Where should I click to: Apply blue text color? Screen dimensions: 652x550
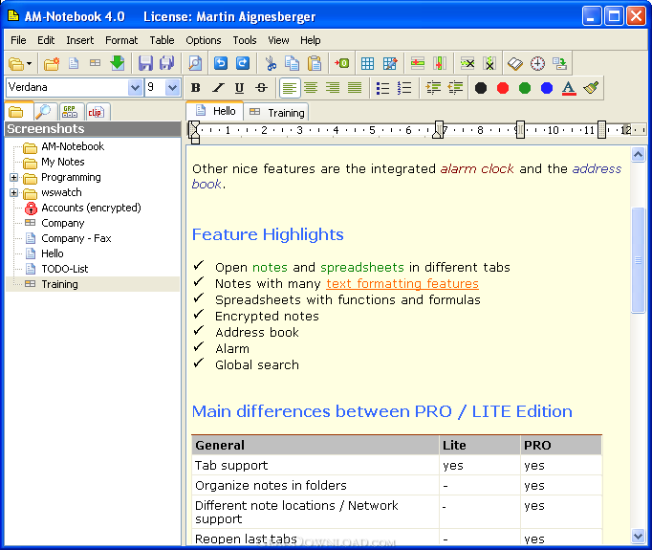click(x=547, y=88)
